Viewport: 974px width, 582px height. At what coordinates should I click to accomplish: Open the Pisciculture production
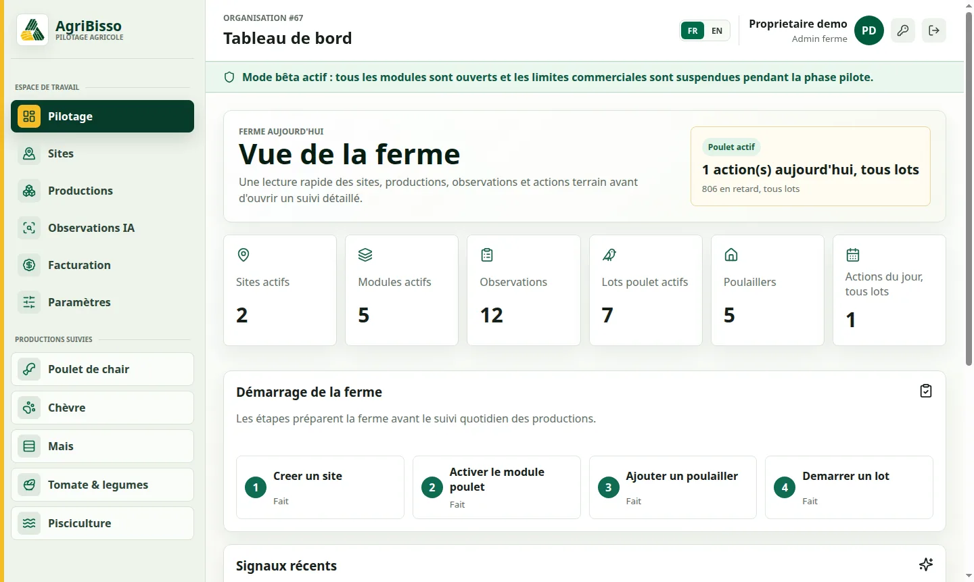(102, 523)
